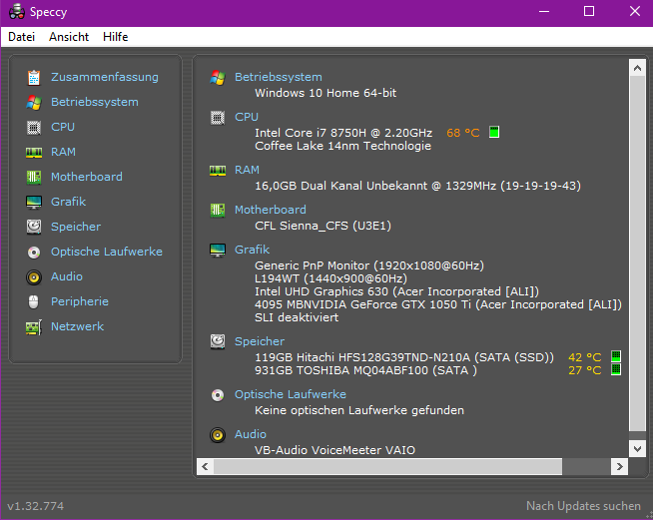Click the Speicher hard drive icon in sidebar
The width and height of the screenshot is (653, 520).
pos(34,227)
